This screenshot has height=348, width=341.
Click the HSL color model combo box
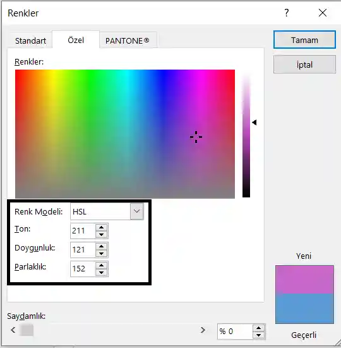click(107, 211)
